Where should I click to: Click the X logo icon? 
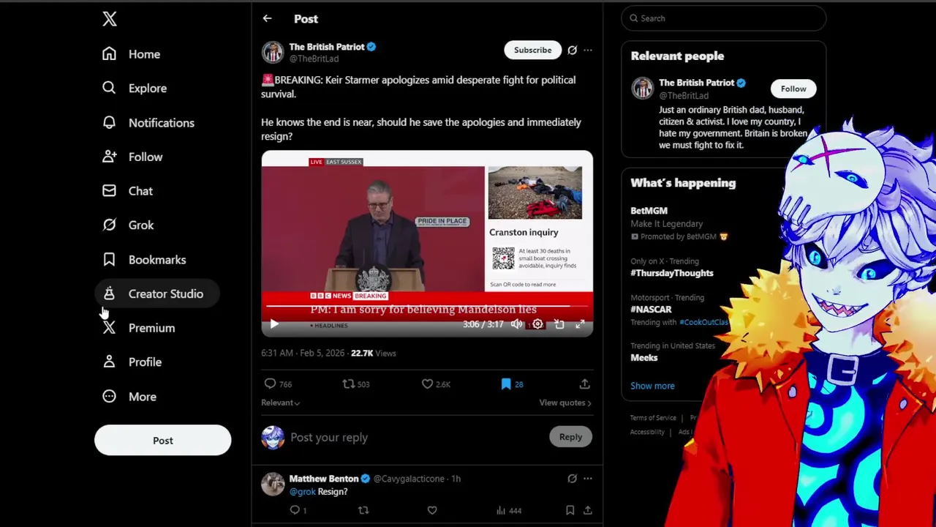pos(110,19)
